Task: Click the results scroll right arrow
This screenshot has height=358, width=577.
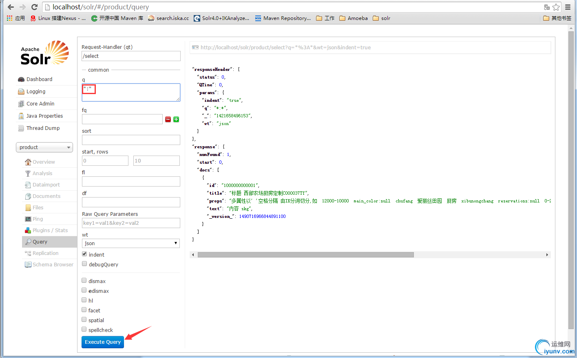Action: (x=547, y=255)
